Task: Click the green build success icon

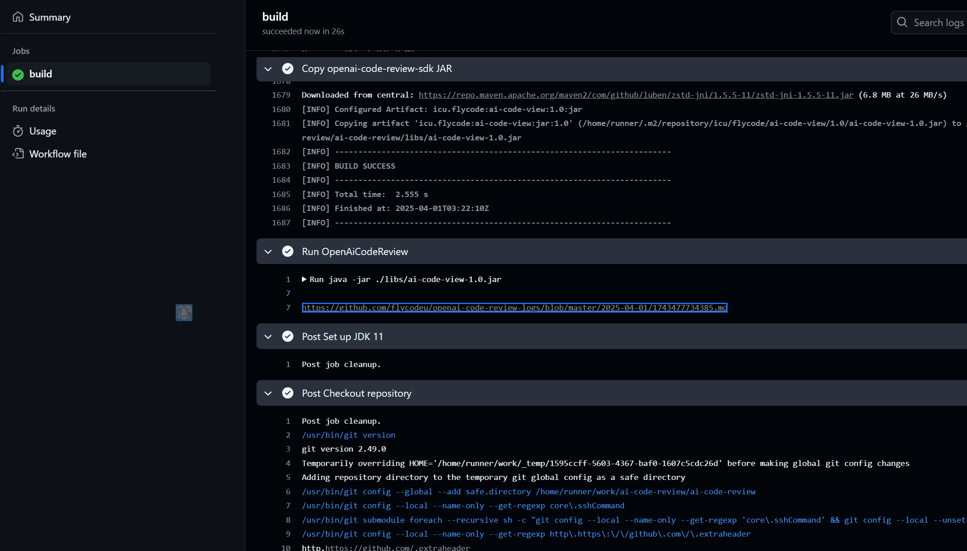Action: [x=18, y=74]
